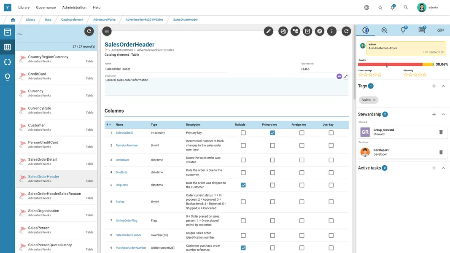Remove the Sales tag
450x253 pixels.
point(374,100)
